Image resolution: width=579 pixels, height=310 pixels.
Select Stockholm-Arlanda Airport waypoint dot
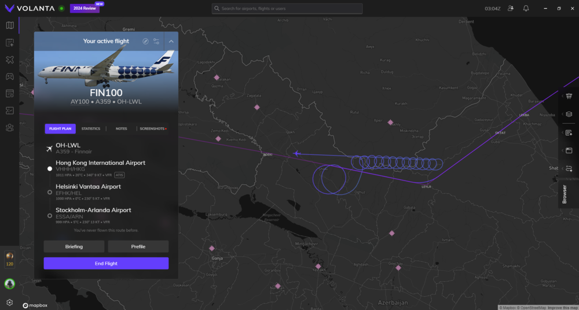pos(50,216)
